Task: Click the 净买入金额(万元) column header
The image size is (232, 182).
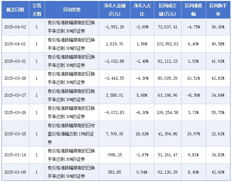Action: click(x=115, y=10)
